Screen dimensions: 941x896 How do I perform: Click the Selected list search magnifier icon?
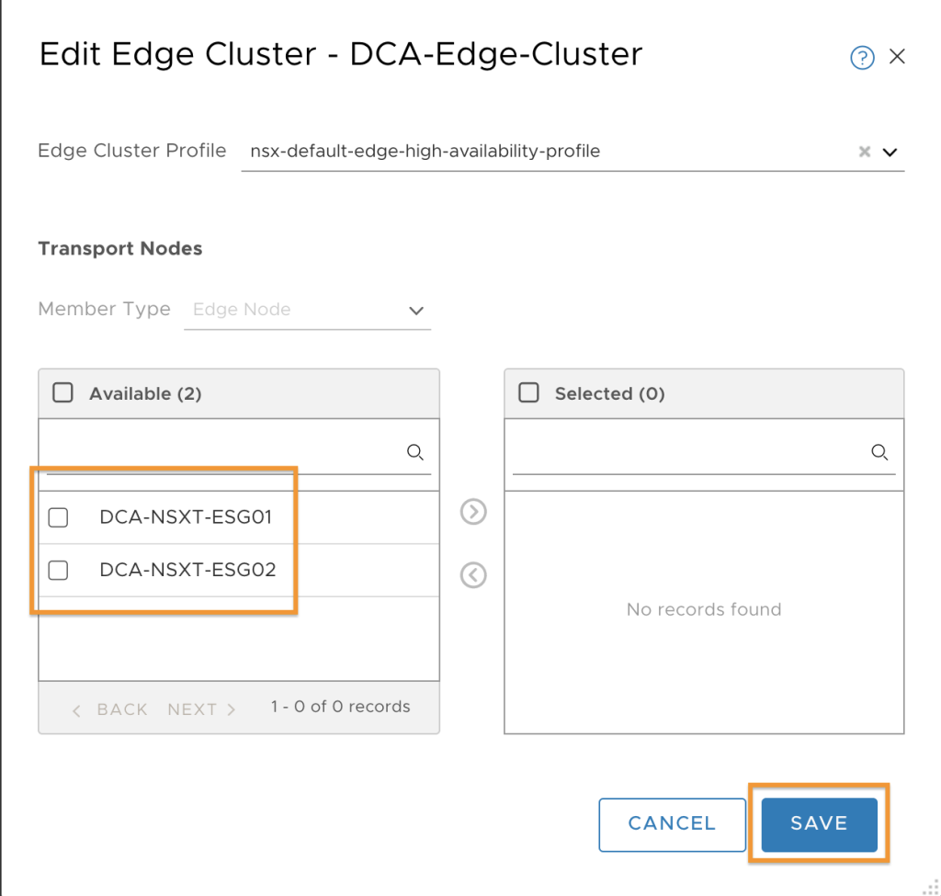879,452
